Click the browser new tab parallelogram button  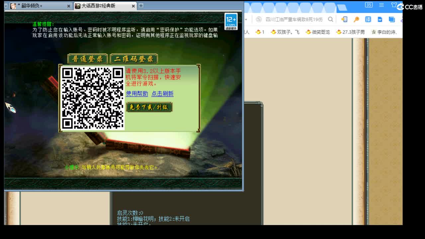click(x=342, y=8)
